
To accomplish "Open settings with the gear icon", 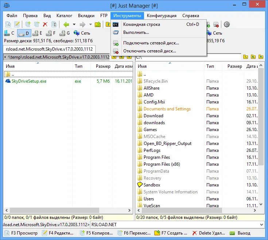I will click(227, 24).
